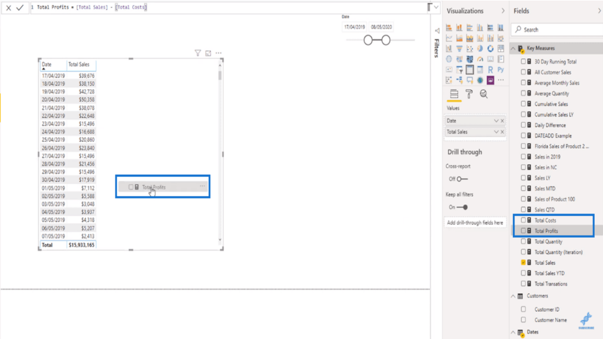Screen dimensions: 603x339
Task: Select the treemap visual
Action: (501, 48)
